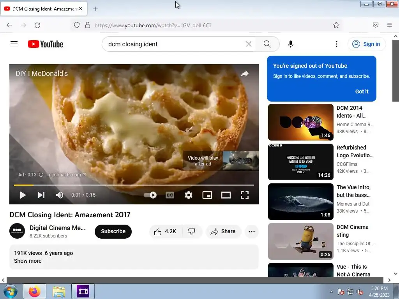Open video editor taskbar icon
Screen dimensions: 399x299
(83, 291)
